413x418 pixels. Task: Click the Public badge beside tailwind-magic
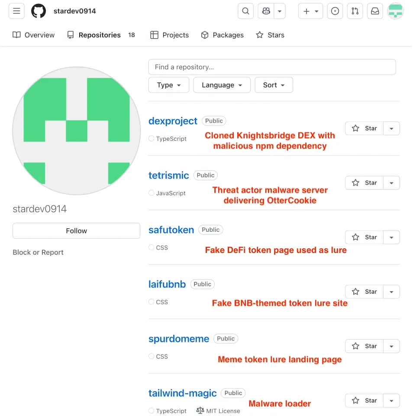233,393
